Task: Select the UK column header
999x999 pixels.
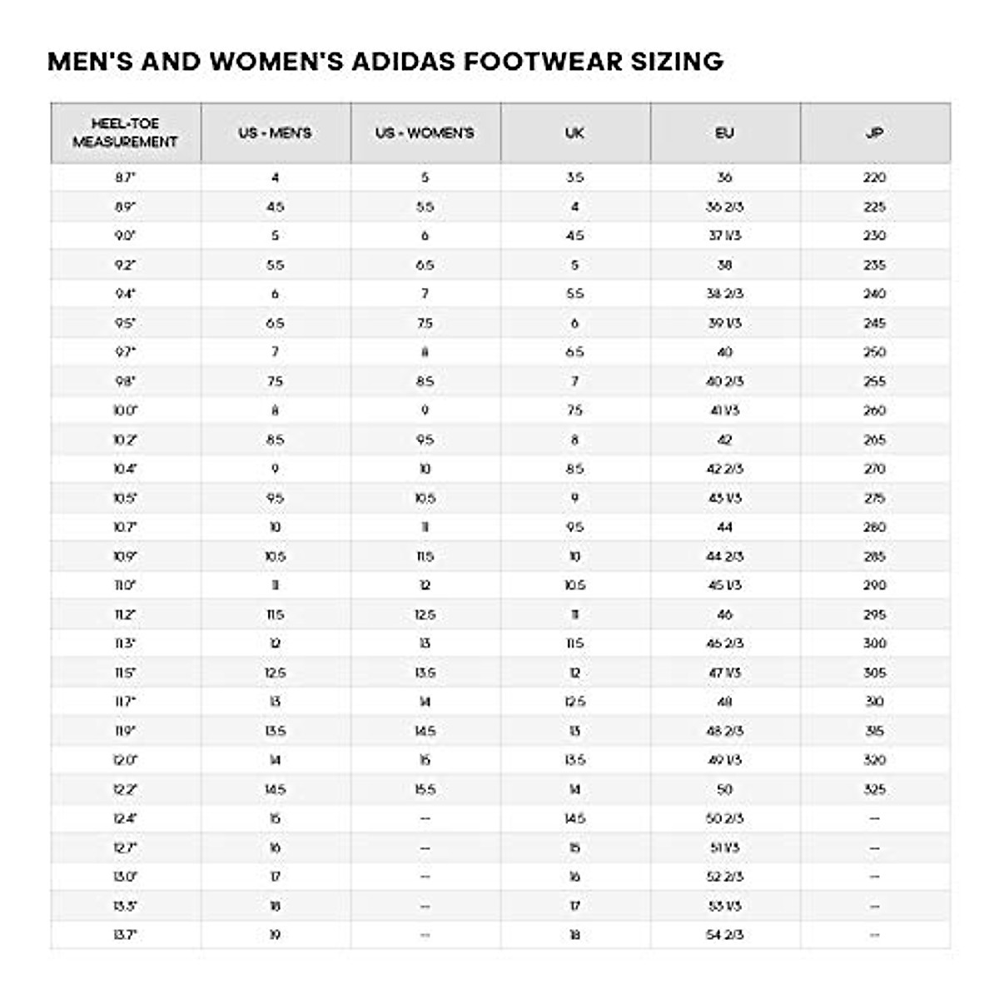Action: coord(574,133)
